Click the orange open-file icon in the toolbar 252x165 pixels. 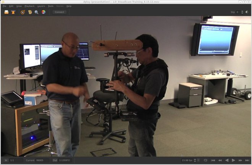pyautogui.click(x=6, y=12)
